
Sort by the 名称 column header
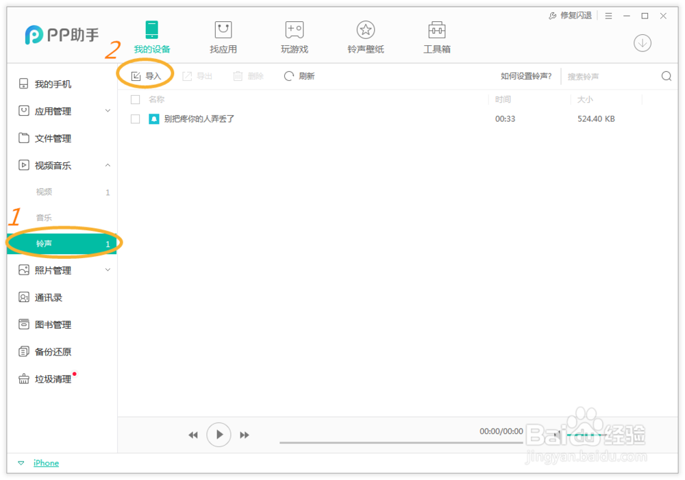tap(156, 99)
